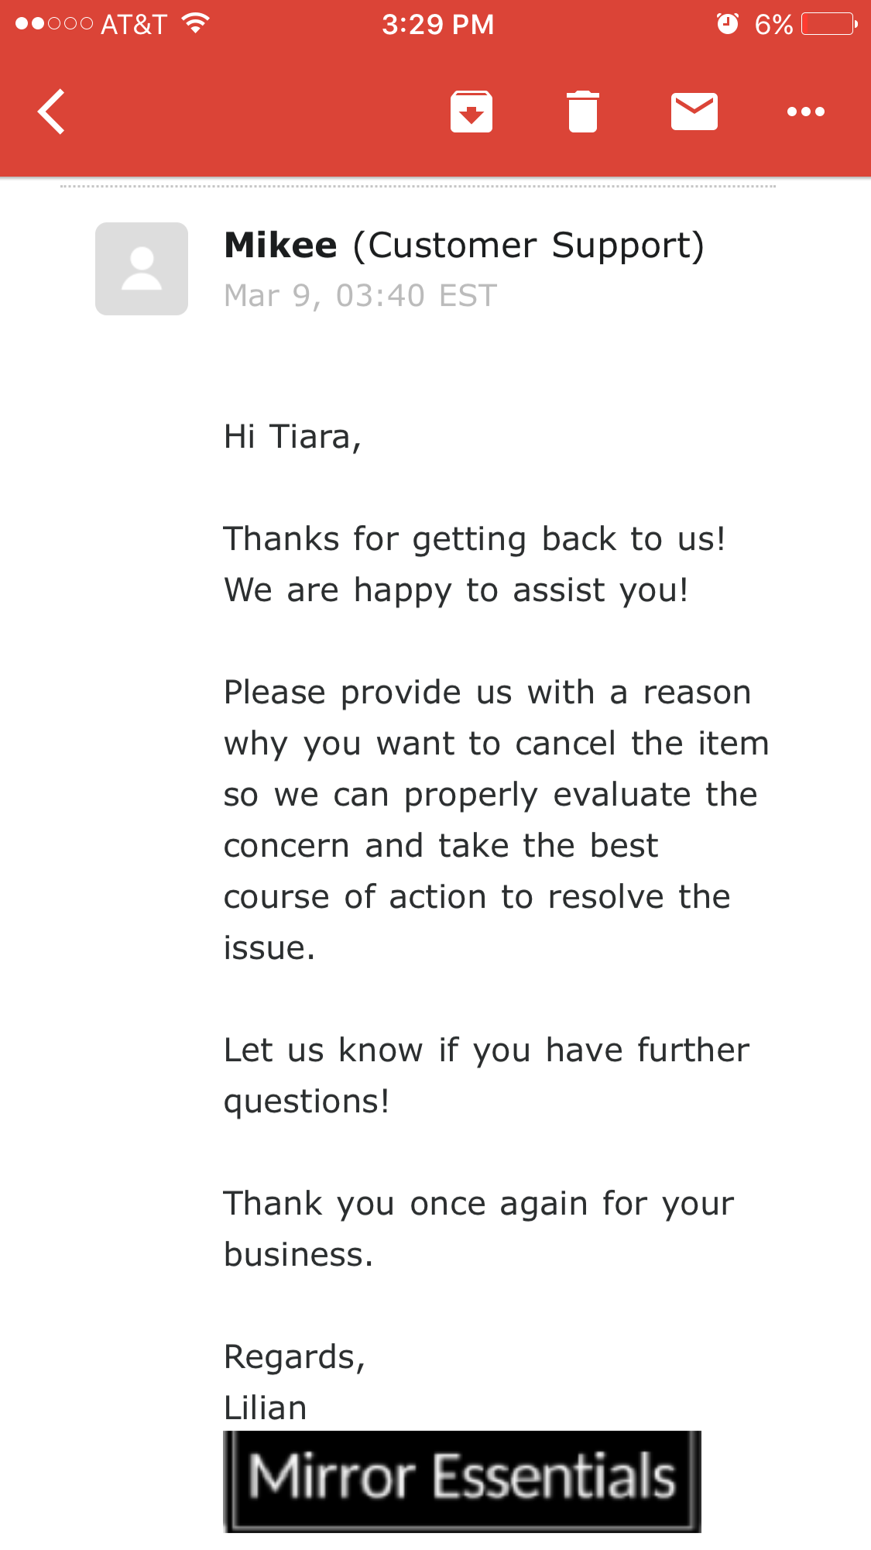Tap the back arrow to return to inbox
Viewport: 871px width, 1550px height.
pyautogui.click(x=51, y=112)
